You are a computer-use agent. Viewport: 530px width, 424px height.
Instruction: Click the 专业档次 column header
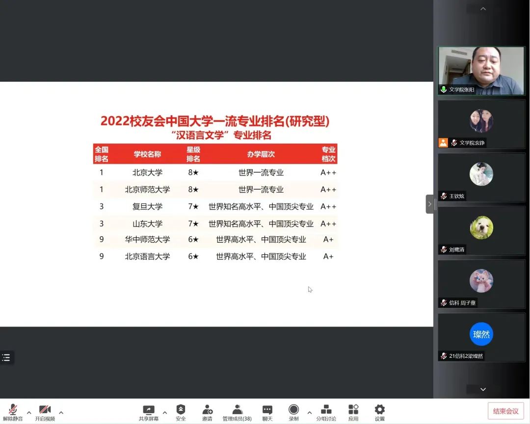point(328,154)
